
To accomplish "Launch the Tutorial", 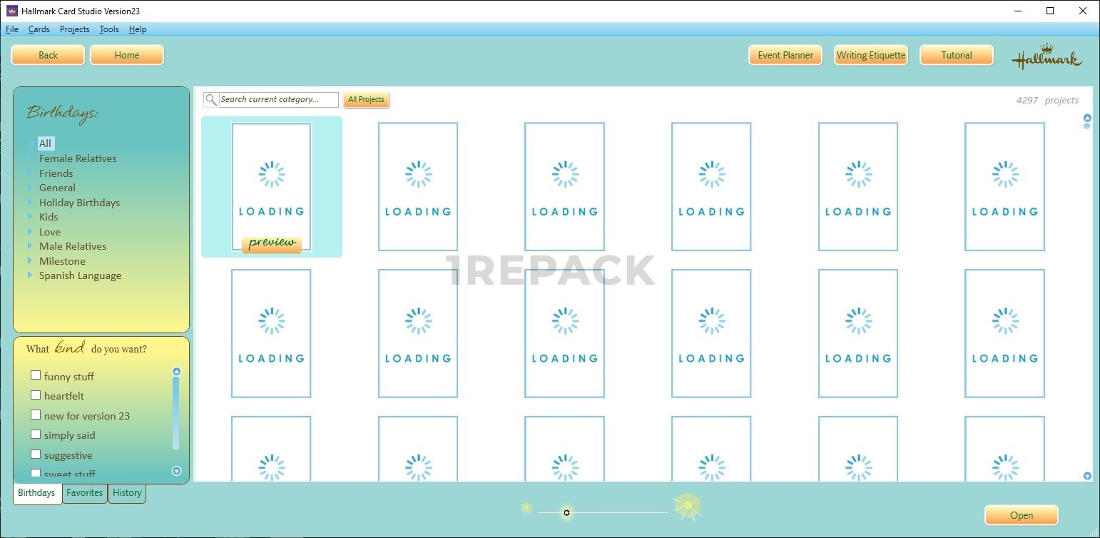I will point(957,55).
